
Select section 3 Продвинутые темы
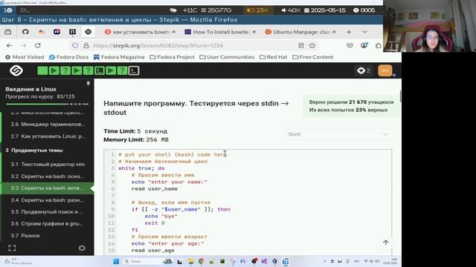(34, 150)
